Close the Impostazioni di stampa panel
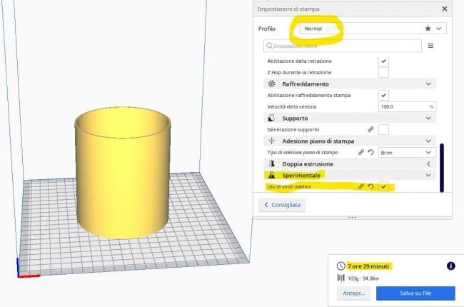Screen dimensions: 464x307 445,9
